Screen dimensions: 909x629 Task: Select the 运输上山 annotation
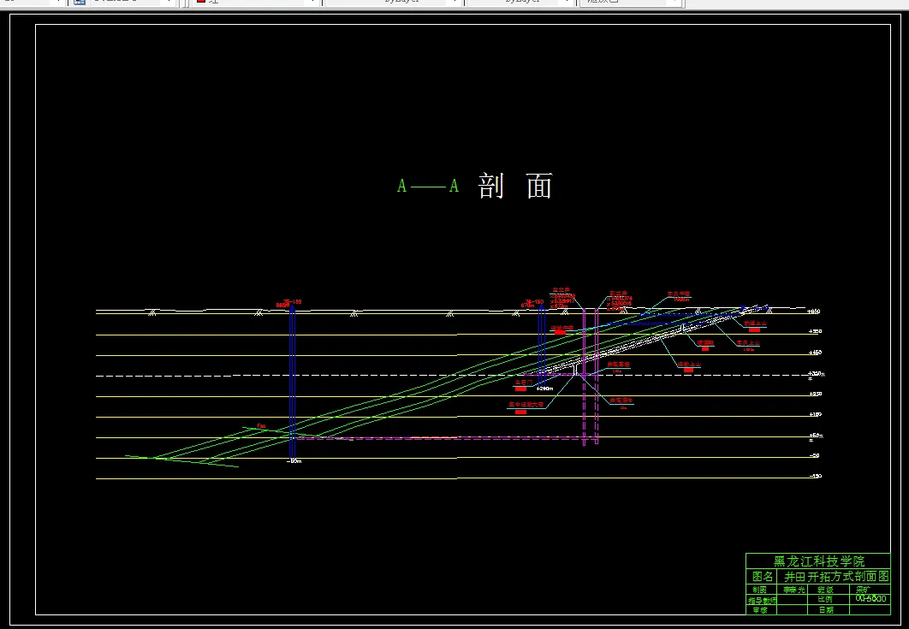[x=689, y=365]
